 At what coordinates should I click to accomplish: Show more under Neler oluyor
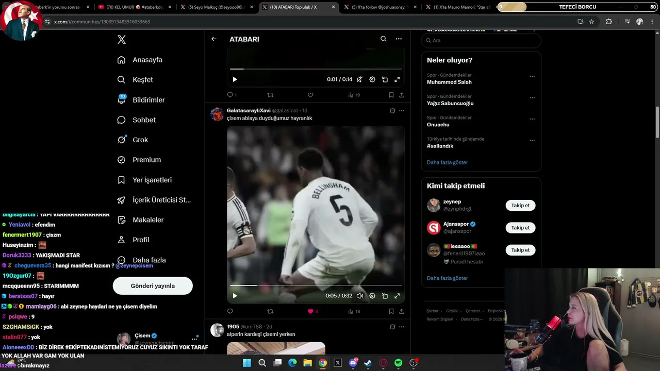(x=447, y=162)
